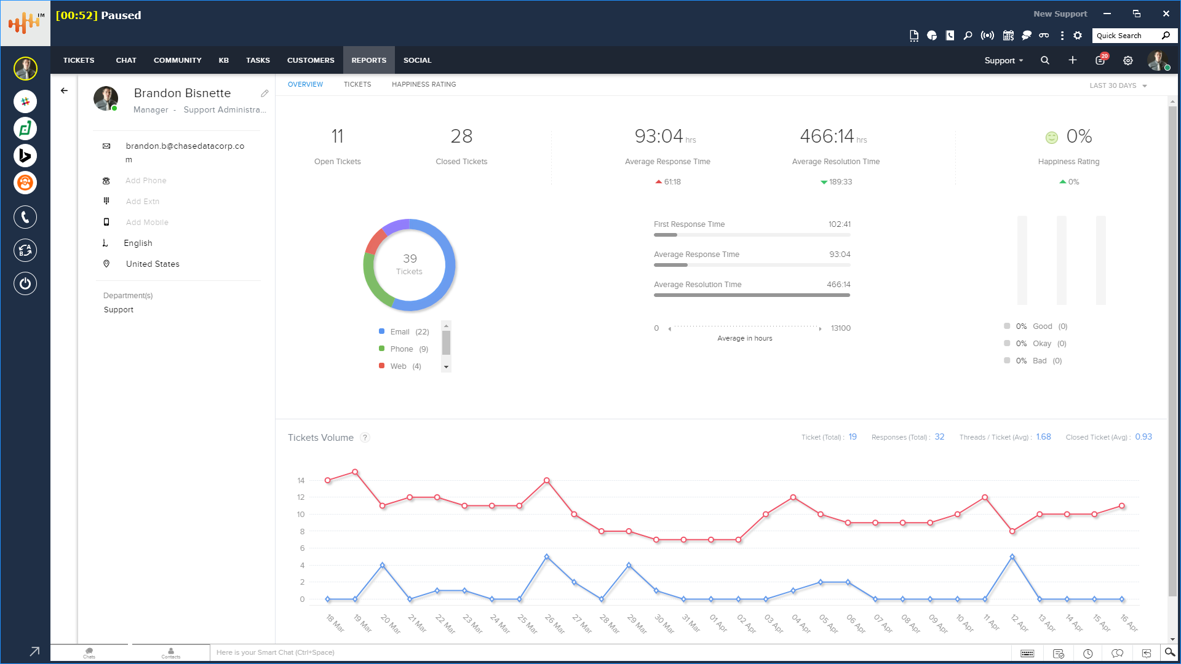
Task: Click the phone dialer sidebar icon
Action: click(x=25, y=217)
